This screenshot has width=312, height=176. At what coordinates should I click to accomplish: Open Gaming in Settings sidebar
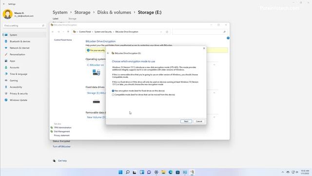click(25, 80)
